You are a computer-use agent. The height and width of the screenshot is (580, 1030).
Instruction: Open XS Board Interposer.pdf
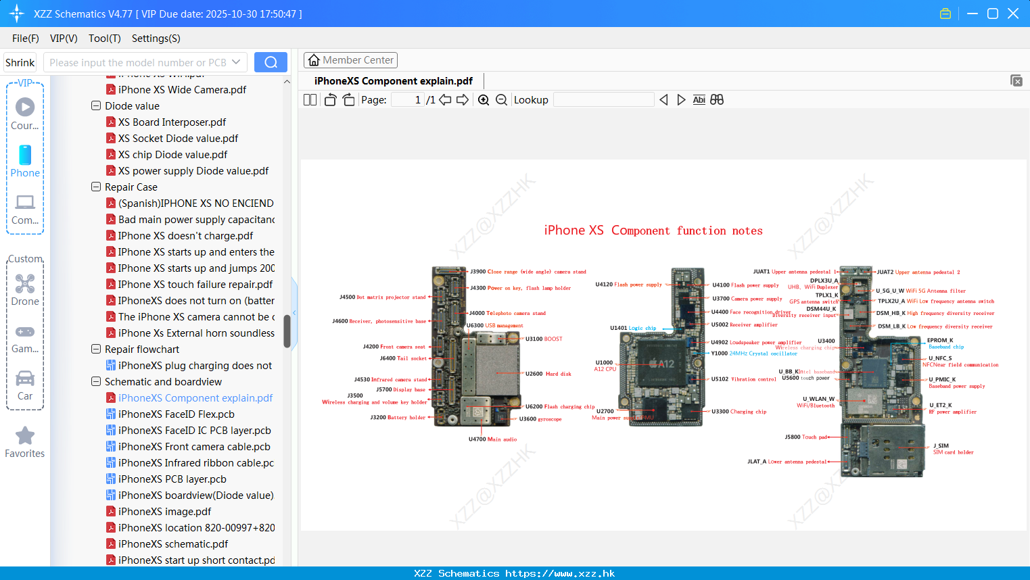click(x=172, y=122)
